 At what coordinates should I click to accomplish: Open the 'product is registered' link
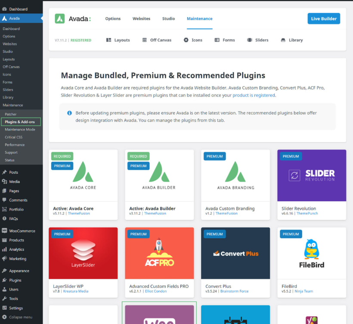(253, 95)
